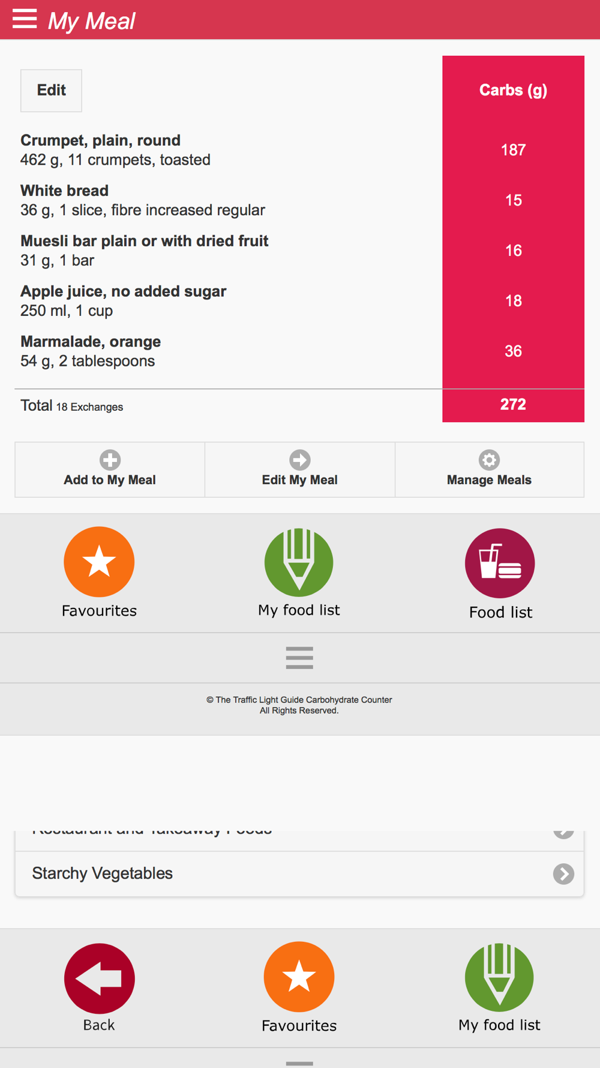Tap the plus icon on Add to My Meal
Screen dimensions: 600x1068
point(110,460)
